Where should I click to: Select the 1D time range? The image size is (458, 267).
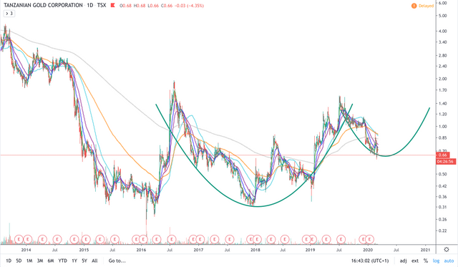pos(9,261)
